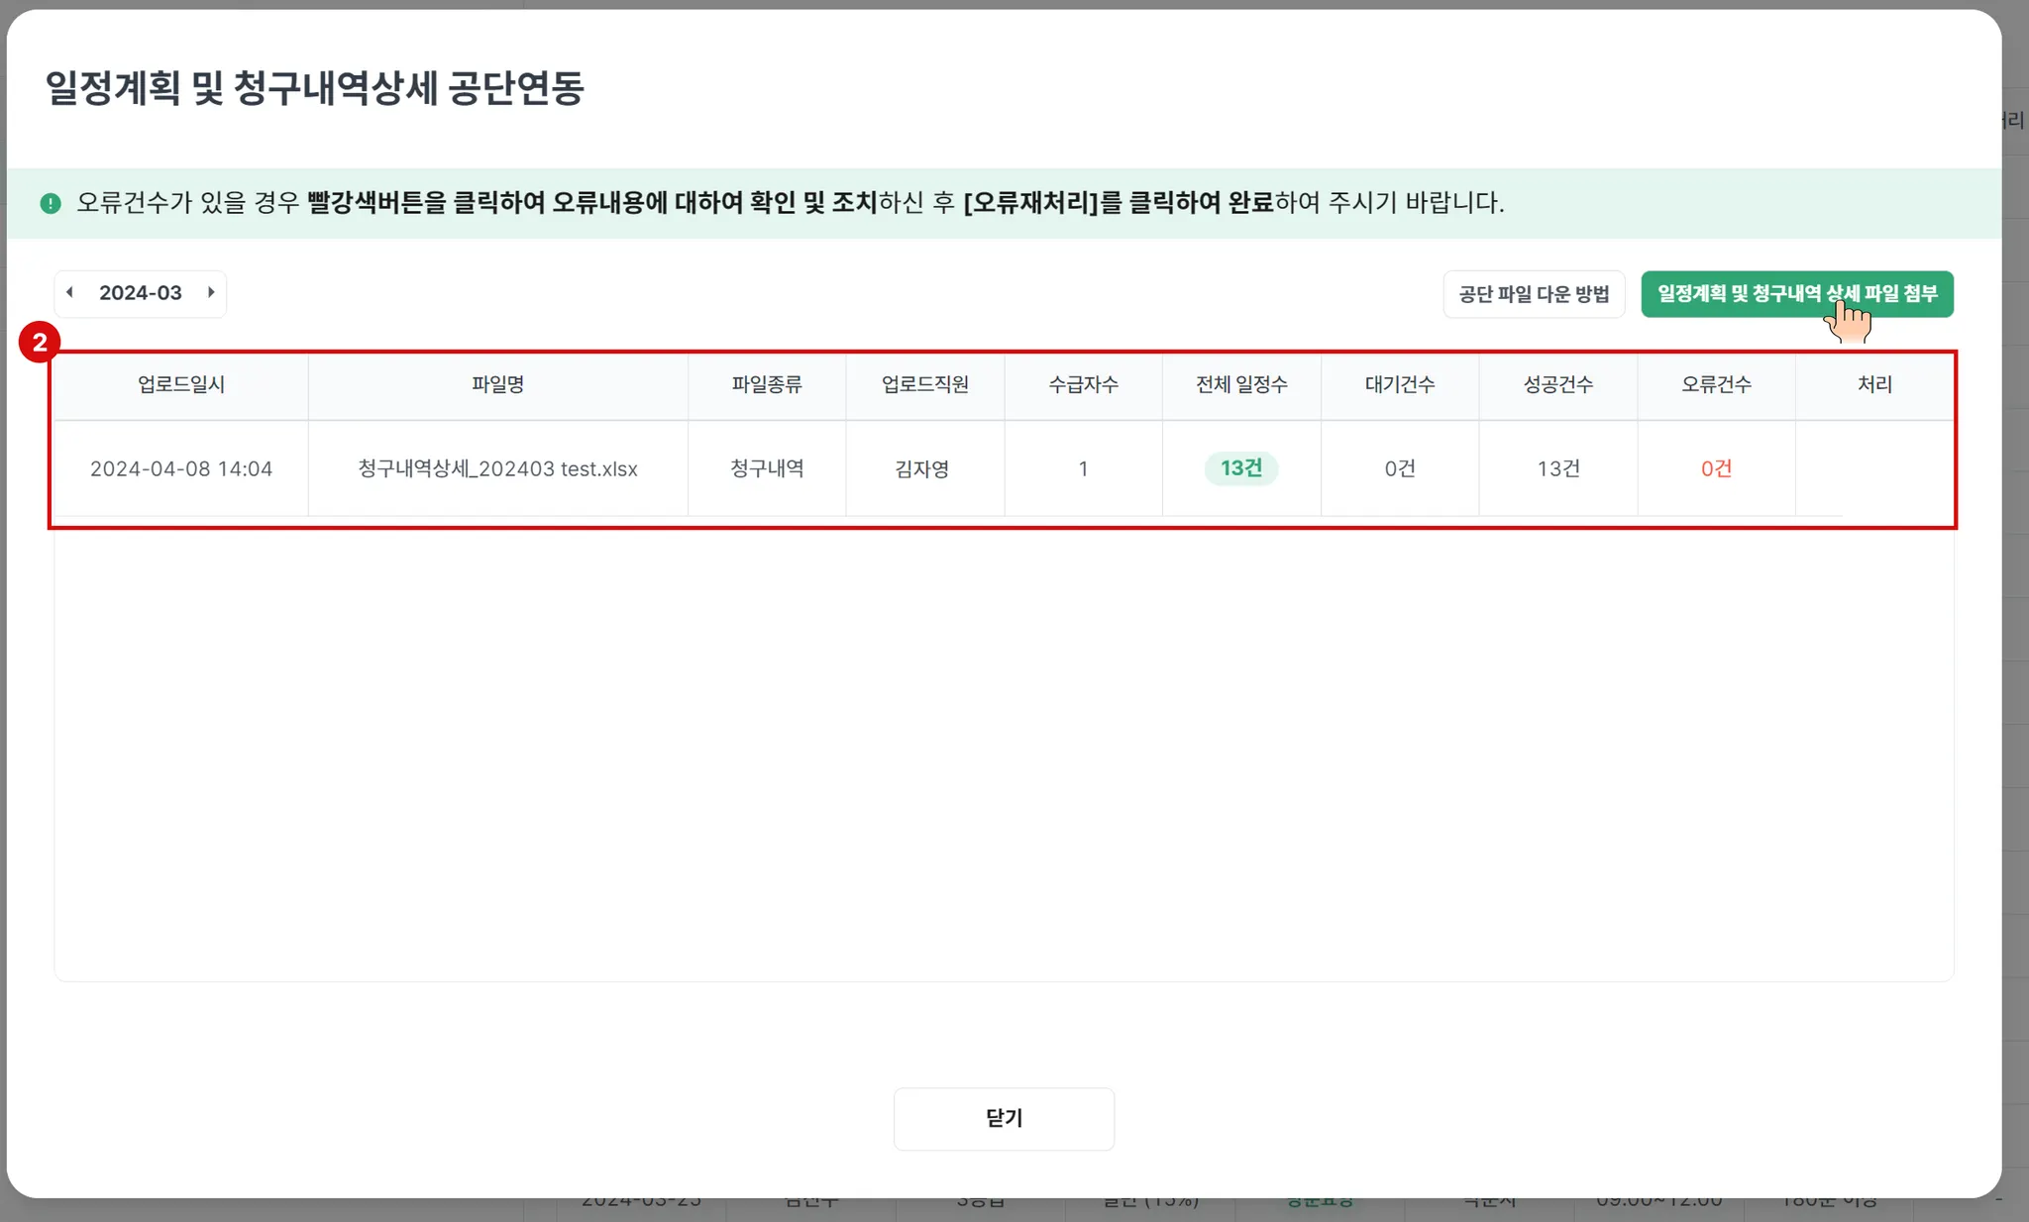
Task: Click the red 0건 error count
Action: click(1715, 468)
